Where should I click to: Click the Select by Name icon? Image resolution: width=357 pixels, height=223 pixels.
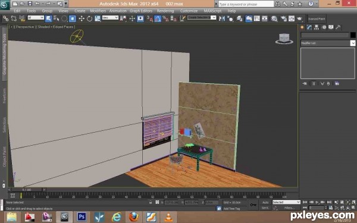point(57,18)
